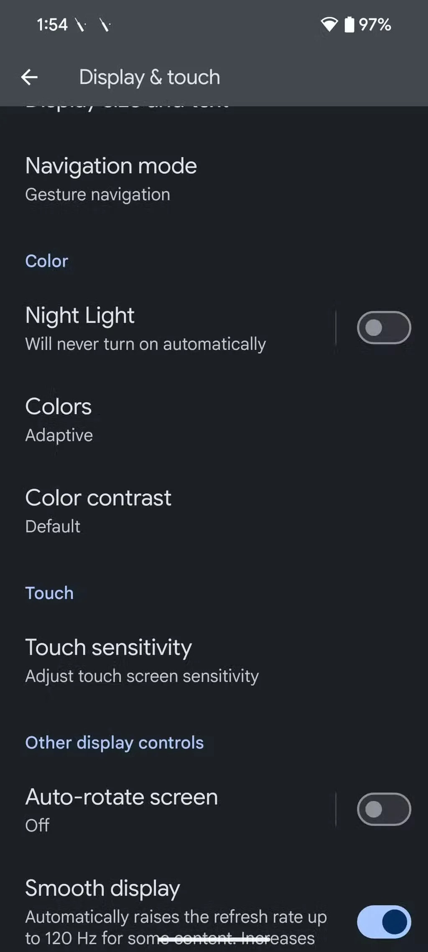Tap the clock showing 1:54
Image resolution: width=428 pixels, height=952 pixels.
point(52,25)
